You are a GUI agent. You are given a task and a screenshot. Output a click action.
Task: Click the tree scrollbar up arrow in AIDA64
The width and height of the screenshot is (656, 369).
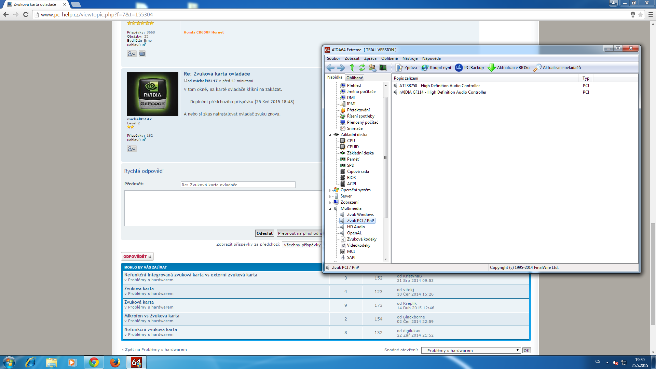386,85
